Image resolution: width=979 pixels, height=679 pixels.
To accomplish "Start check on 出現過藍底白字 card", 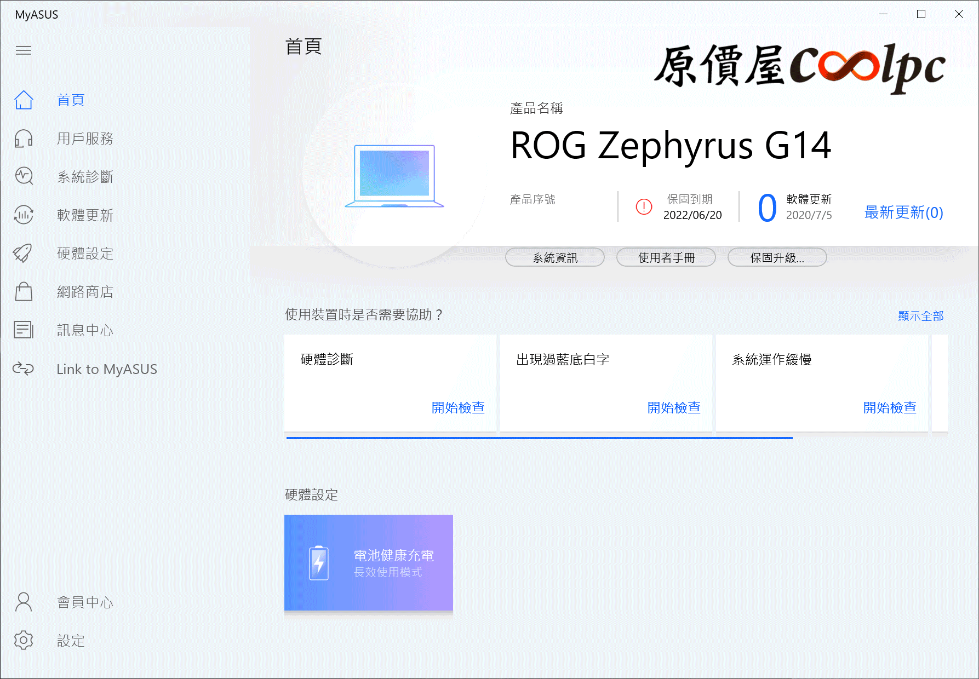I will [x=674, y=407].
